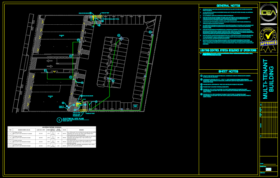Click the GENERAL NOTES heading

coord(228,6)
